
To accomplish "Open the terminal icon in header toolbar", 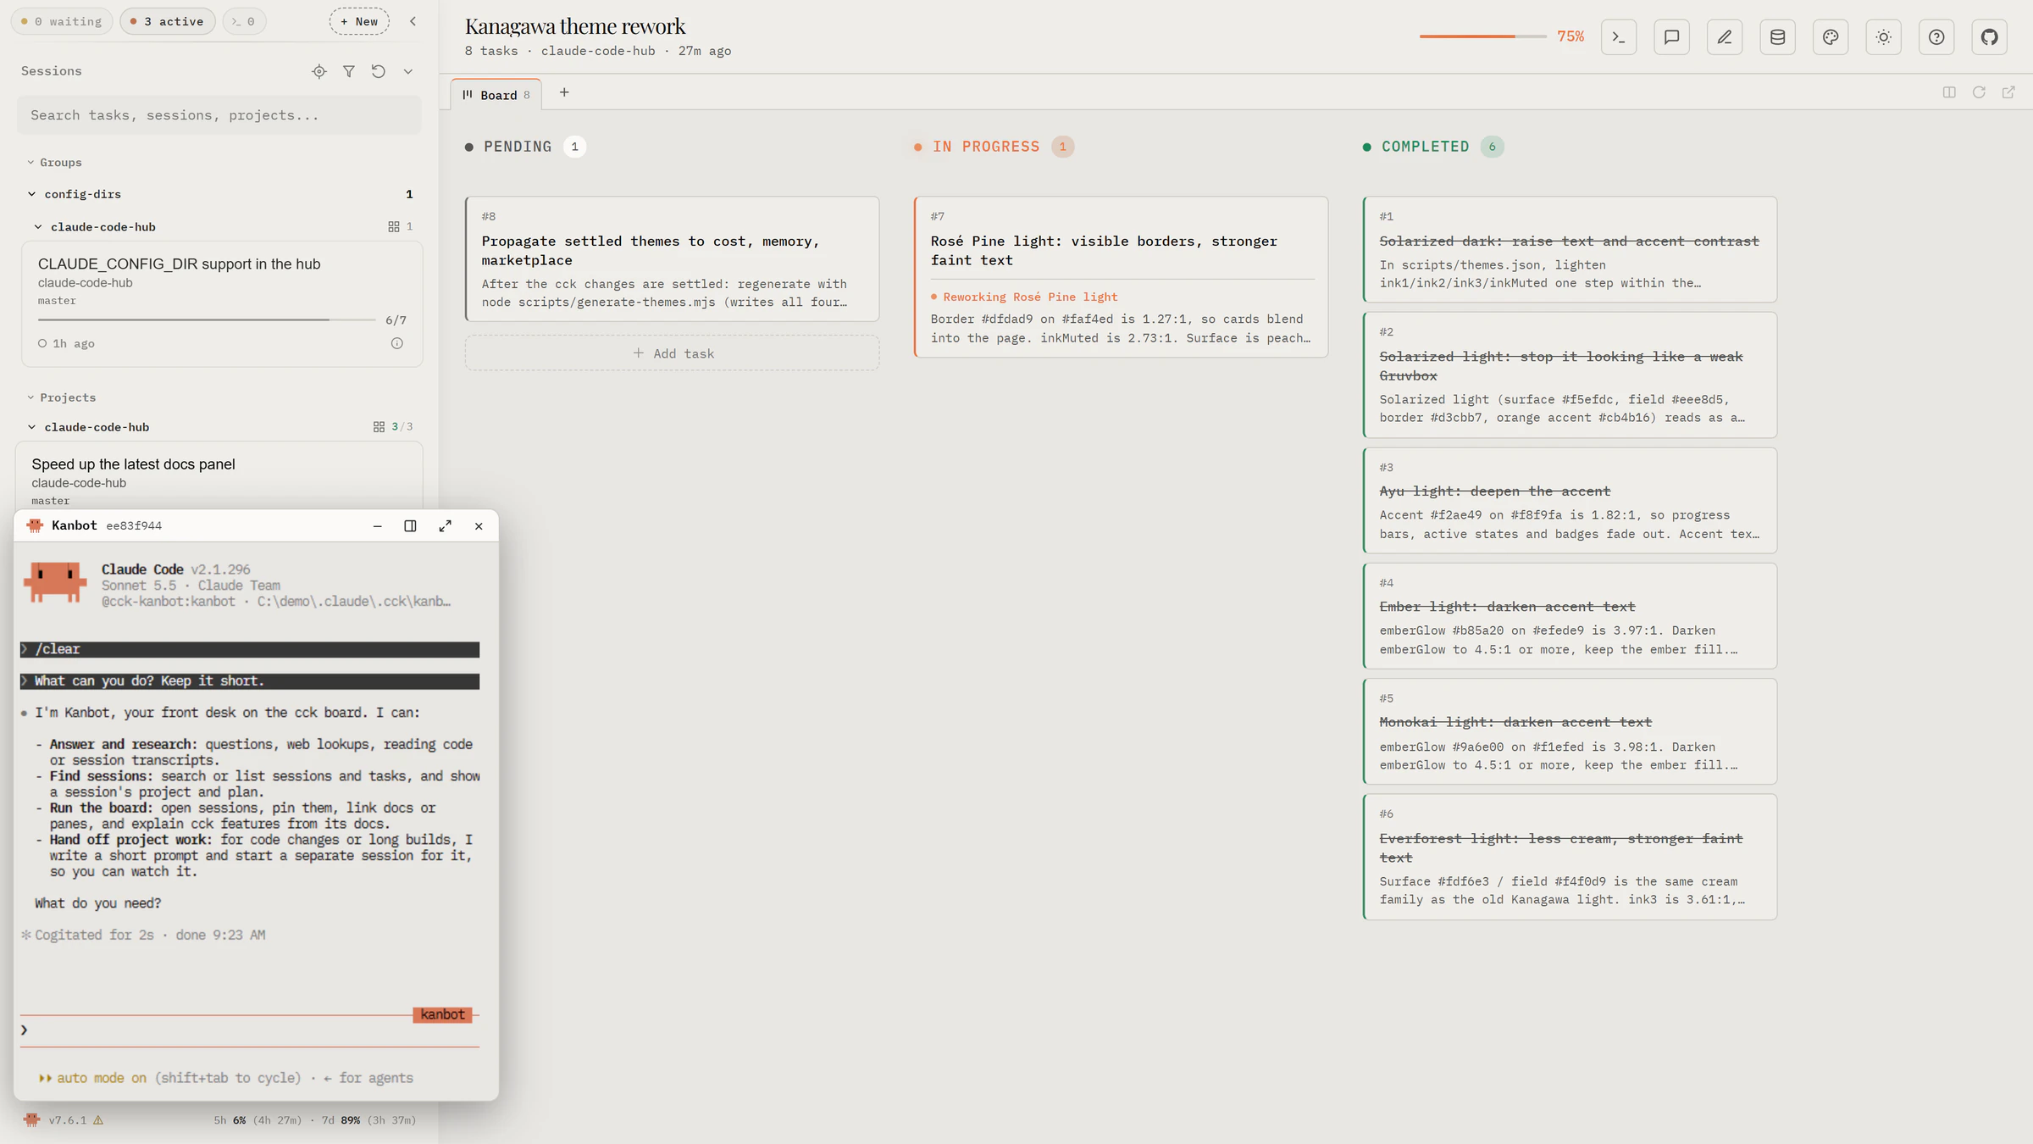I will [x=1619, y=36].
